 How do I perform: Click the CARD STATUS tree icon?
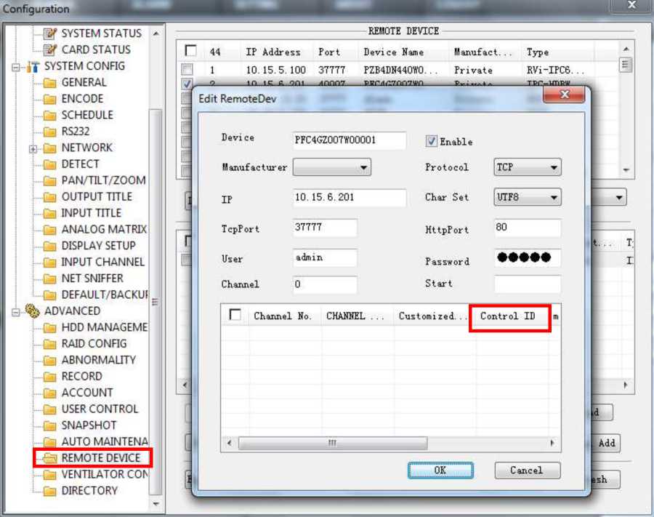point(49,50)
